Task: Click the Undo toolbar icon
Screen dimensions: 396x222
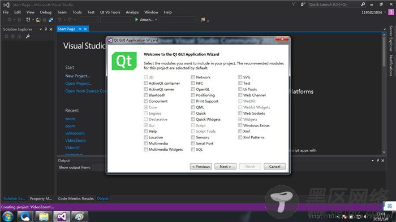Action: tap(59, 20)
